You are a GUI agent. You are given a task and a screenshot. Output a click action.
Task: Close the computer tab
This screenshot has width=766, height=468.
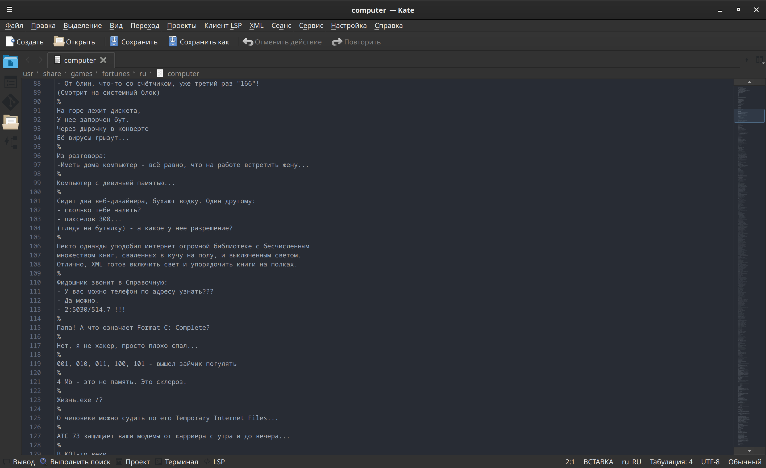(x=103, y=60)
